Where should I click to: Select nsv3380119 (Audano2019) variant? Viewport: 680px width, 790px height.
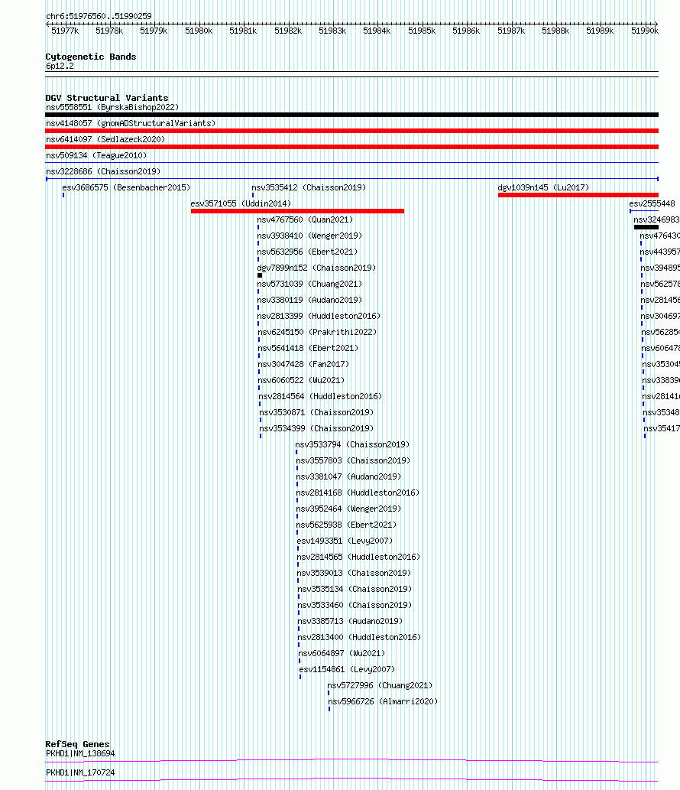point(309,301)
